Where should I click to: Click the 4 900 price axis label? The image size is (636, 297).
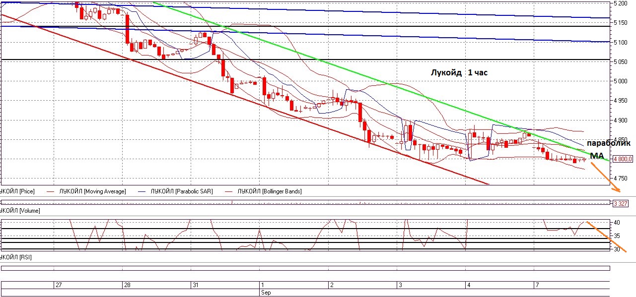(x=621, y=120)
